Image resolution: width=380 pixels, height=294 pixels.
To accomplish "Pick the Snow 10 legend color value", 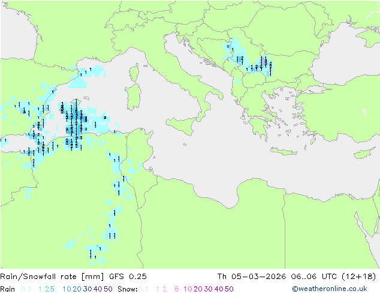I will [x=188, y=289].
